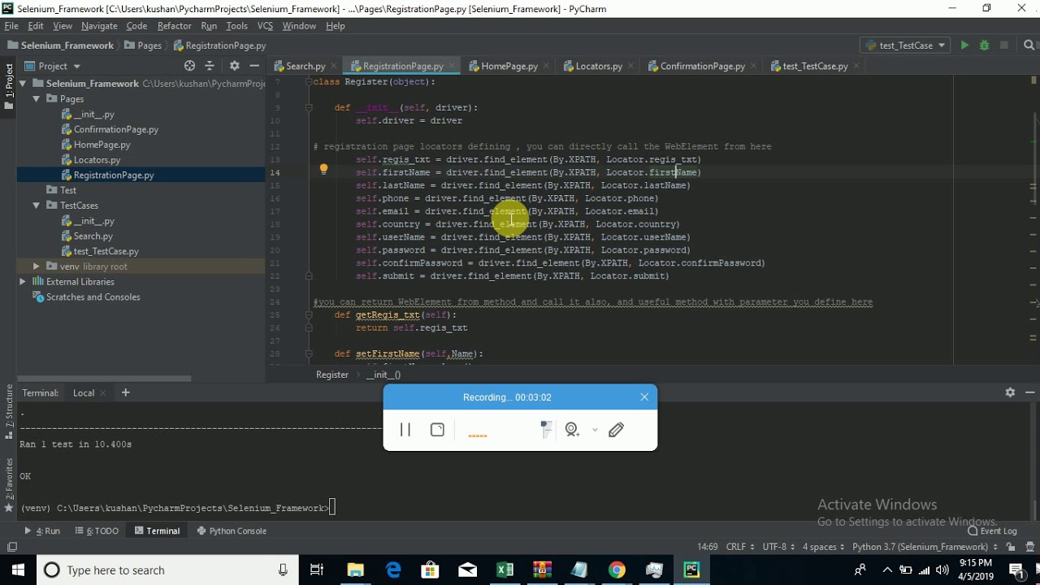1040x585 pixels.
Task: Collapse all in Project panel
Action: coord(210,66)
